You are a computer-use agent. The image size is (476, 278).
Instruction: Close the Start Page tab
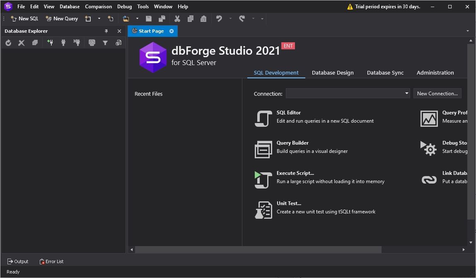pyautogui.click(x=172, y=31)
